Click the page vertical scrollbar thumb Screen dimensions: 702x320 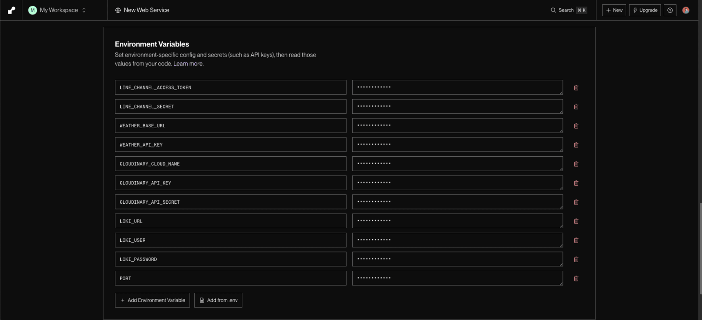click(700, 248)
